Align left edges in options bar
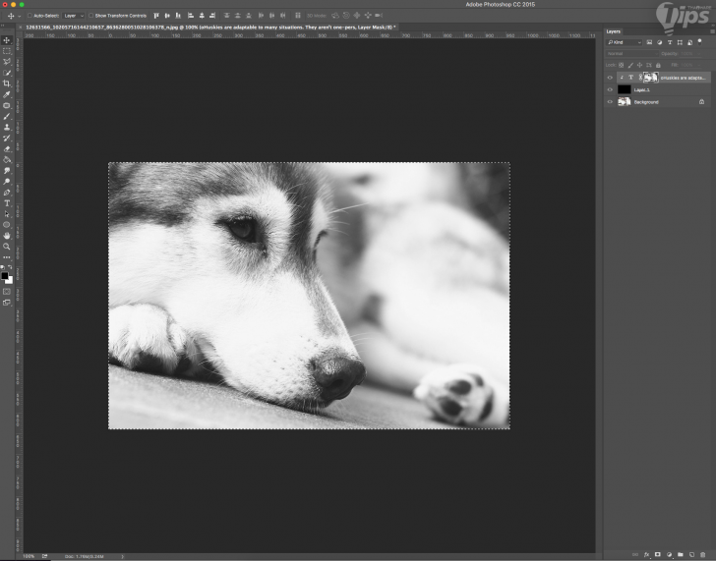Viewport: 716px width, 561px height. point(191,16)
